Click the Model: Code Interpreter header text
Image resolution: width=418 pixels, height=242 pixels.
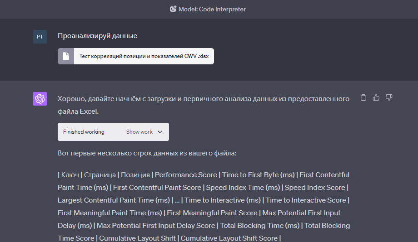coord(212,9)
